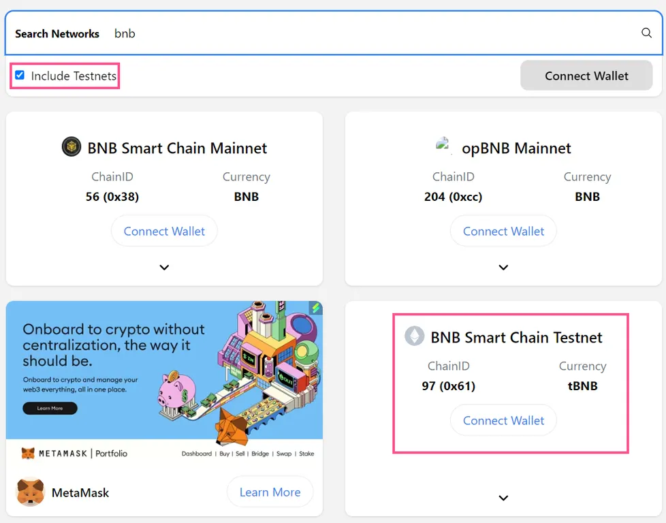The image size is (666, 523).
Task: Toggle the Include Testnets checkbox
Action: 20,75
